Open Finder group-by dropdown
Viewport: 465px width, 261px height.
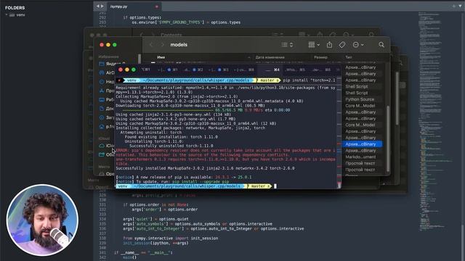tap(314, 45)
